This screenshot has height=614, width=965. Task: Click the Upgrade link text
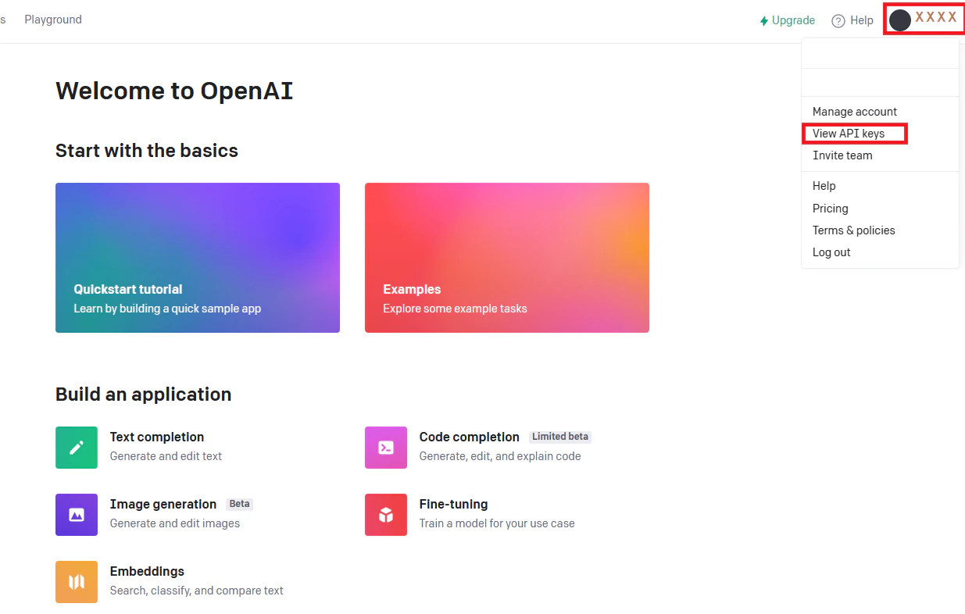click(x=793, y=20)
